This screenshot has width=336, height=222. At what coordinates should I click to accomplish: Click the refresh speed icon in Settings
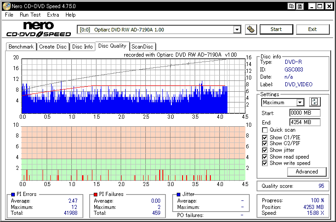click(314, 102)
